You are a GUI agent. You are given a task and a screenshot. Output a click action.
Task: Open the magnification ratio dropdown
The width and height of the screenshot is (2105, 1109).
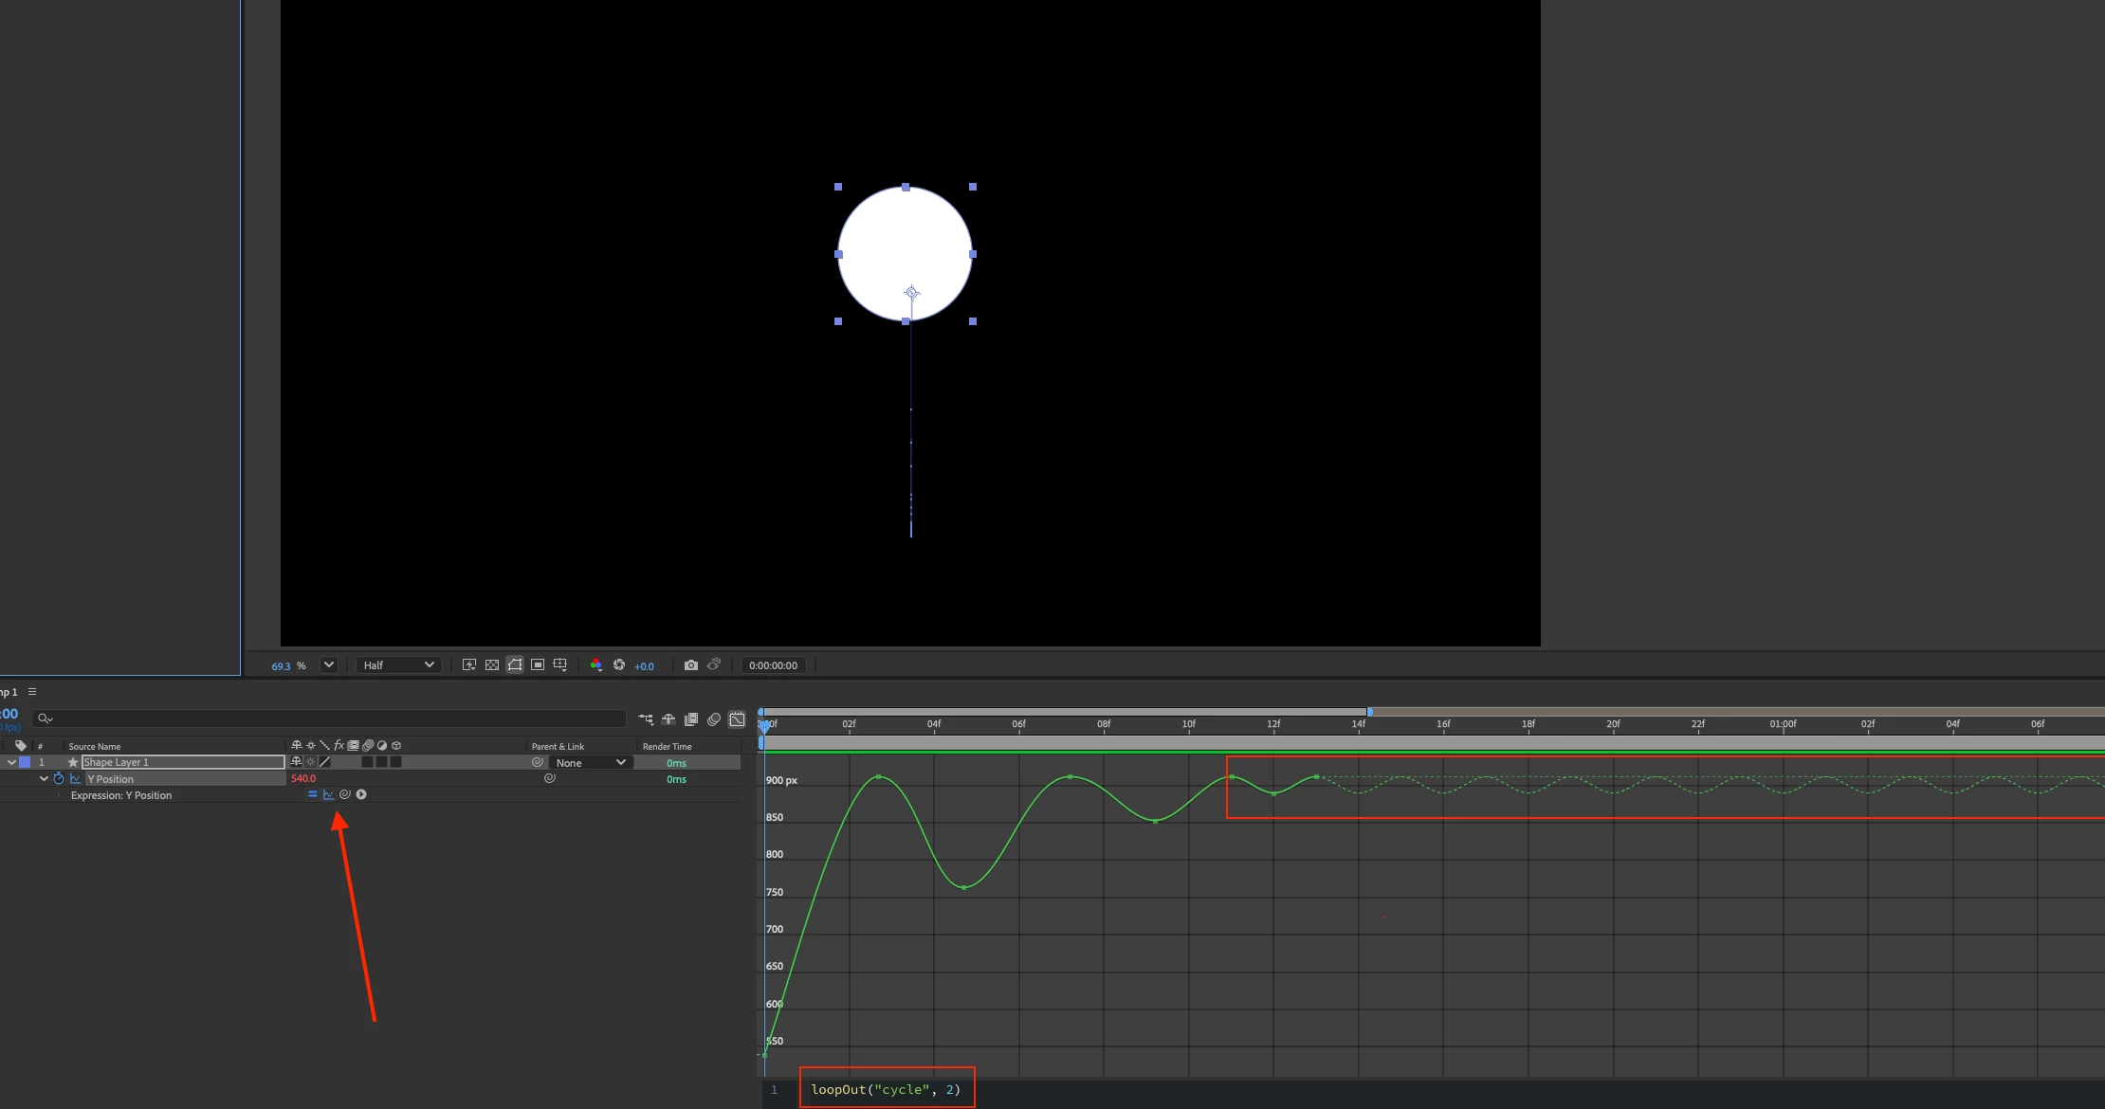(329, 665)
